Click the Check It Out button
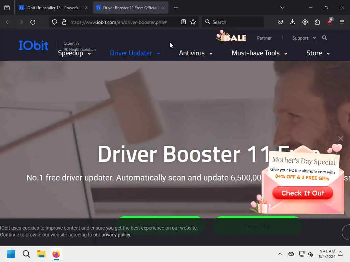350x262 pixels. 303,193
